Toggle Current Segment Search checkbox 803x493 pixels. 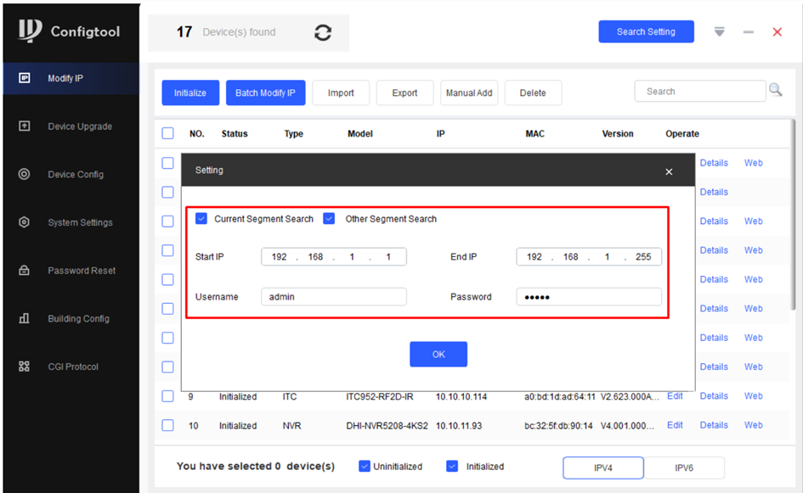coord(201,219)
